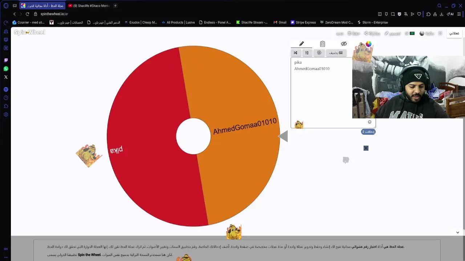
Task: Click the حفظ save button
Action: [353, 33]
